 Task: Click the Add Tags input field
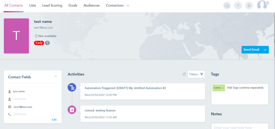point(245,88)
